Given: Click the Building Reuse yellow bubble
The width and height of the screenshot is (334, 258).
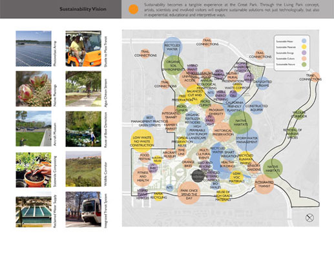Looking at the screenshot, I should click(158, 159).
